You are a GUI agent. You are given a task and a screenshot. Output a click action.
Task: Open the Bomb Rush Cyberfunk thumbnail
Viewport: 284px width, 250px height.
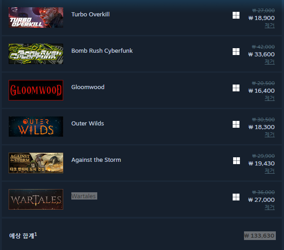click(x=36, y=54)
